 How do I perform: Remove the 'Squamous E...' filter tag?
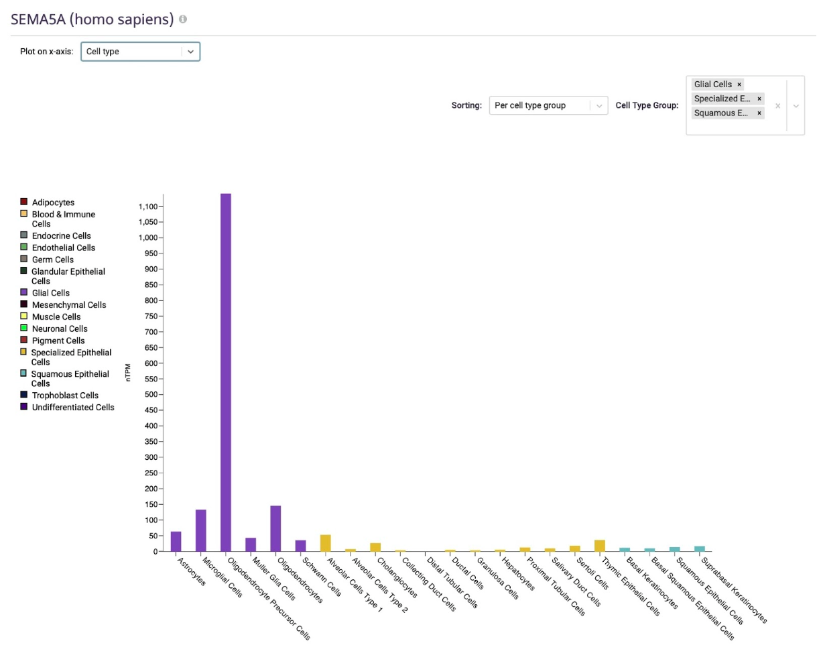758,113
